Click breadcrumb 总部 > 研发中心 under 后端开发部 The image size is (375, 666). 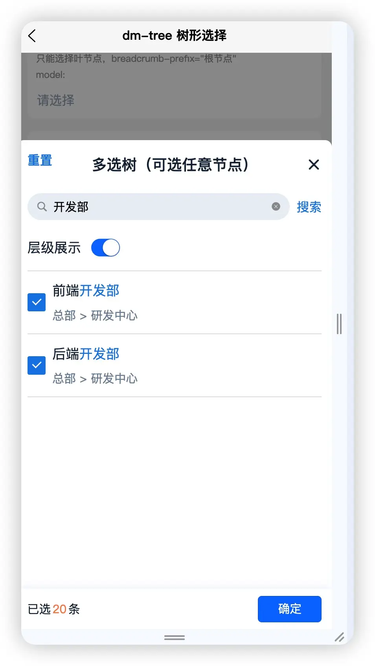(95, 379)
